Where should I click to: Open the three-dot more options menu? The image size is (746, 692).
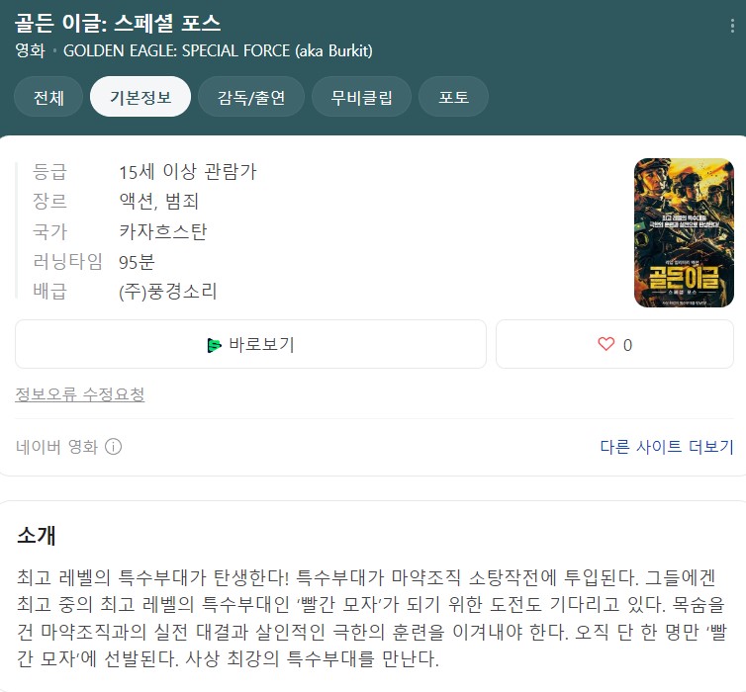tap(732, 26)
